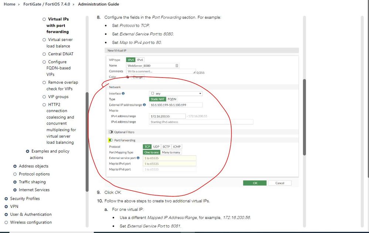Click External IP address/range field

[176, 105]
